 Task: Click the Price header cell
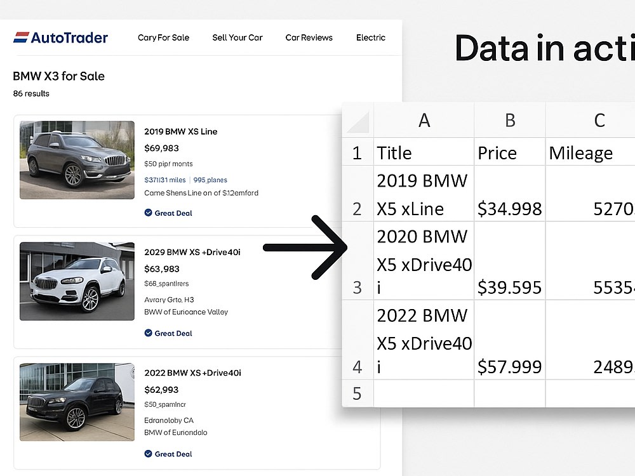(510, 152)
